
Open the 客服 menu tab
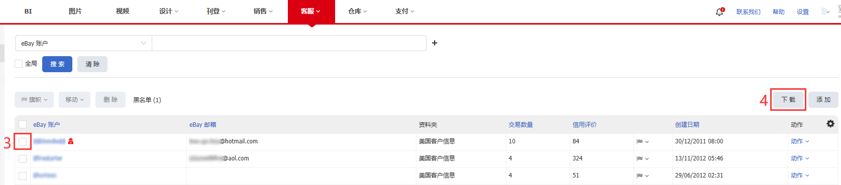tap(311, 11)
